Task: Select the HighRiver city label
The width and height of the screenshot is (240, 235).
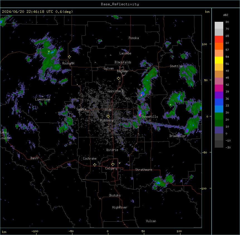Action: click(x=120, y=207)
